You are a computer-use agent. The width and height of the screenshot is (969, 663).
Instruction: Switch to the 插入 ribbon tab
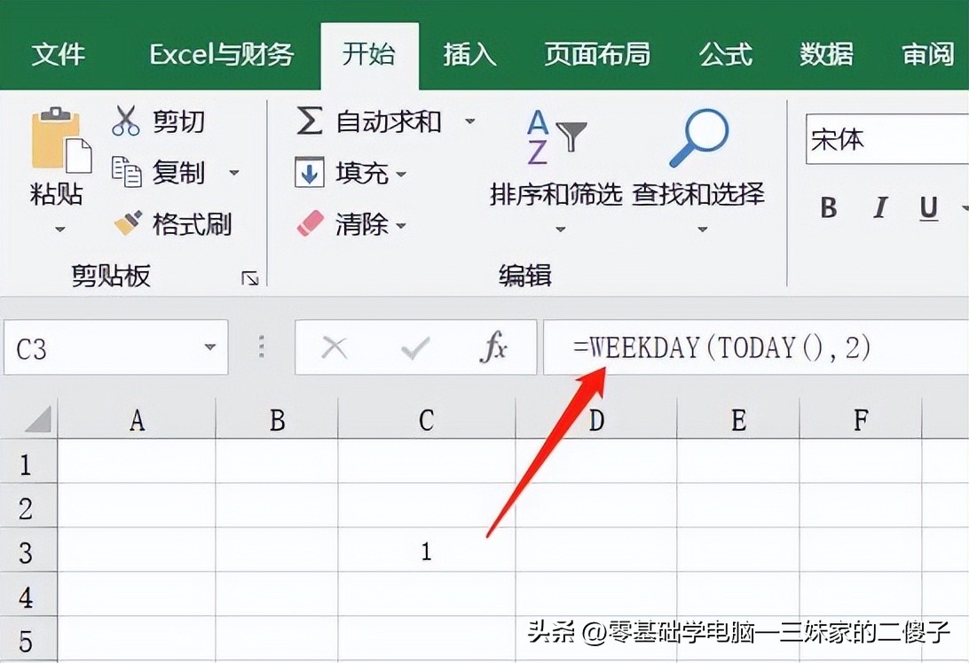(469, 54)
